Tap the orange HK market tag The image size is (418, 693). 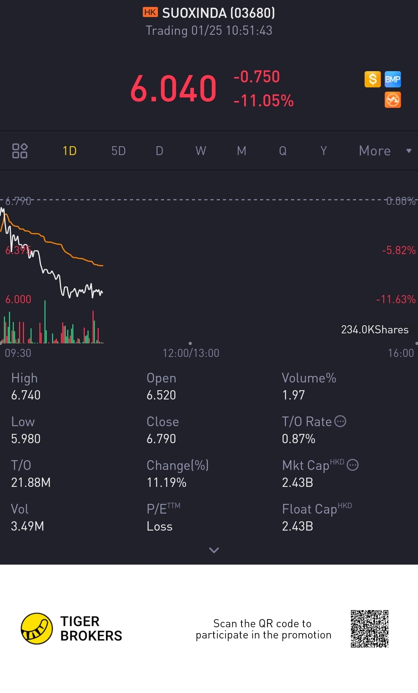tap(150, 12)
